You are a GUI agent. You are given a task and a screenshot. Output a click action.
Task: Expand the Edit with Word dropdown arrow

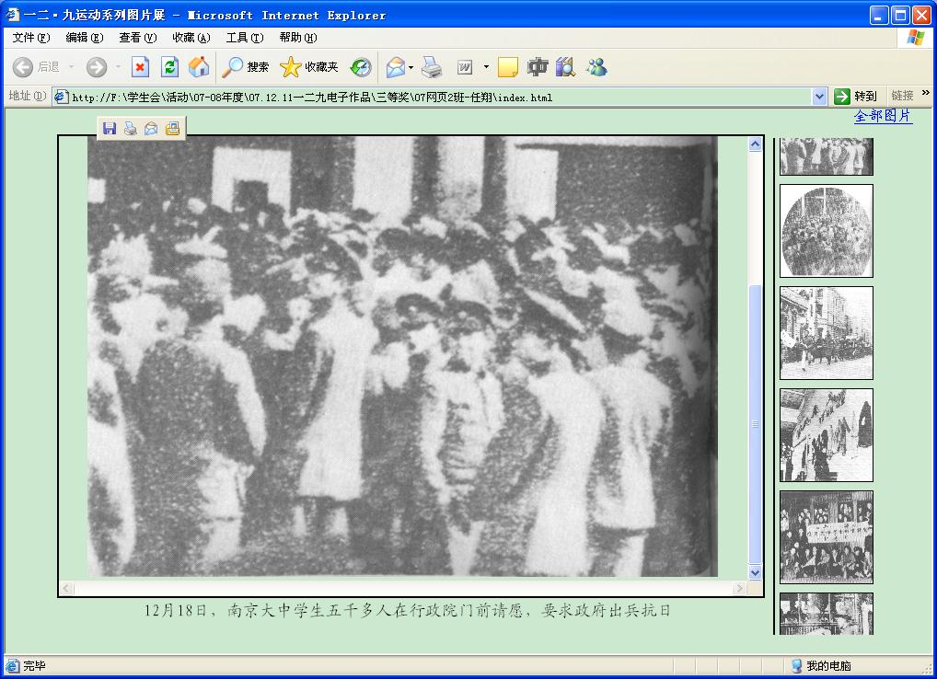coord(486,67)
